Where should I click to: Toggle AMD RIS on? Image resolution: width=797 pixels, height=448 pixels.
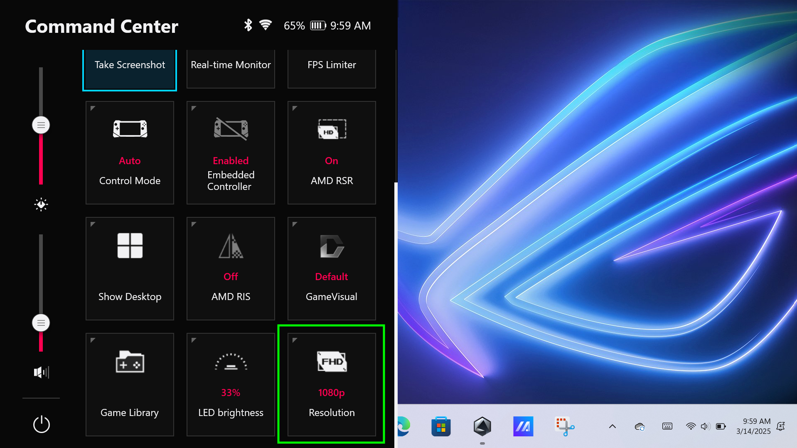point(231,268)
